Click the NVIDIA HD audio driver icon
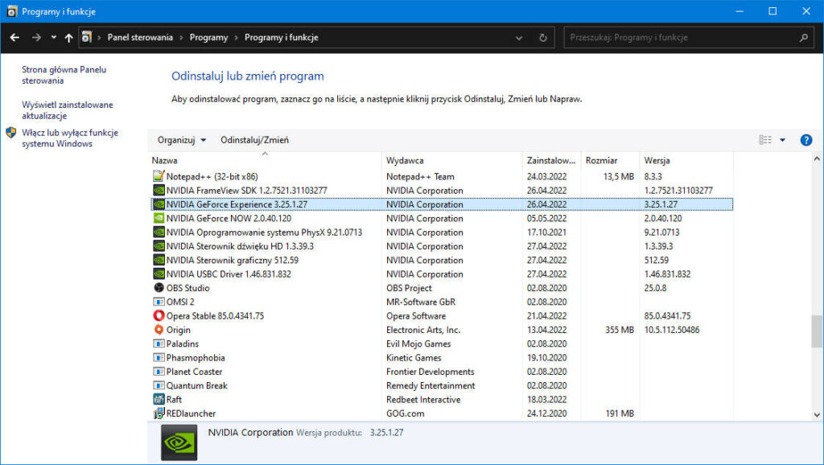The image size is (824, 465). pos(159,246)
